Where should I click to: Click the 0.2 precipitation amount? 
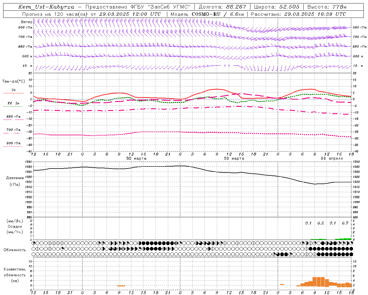[x=321, y=223]
